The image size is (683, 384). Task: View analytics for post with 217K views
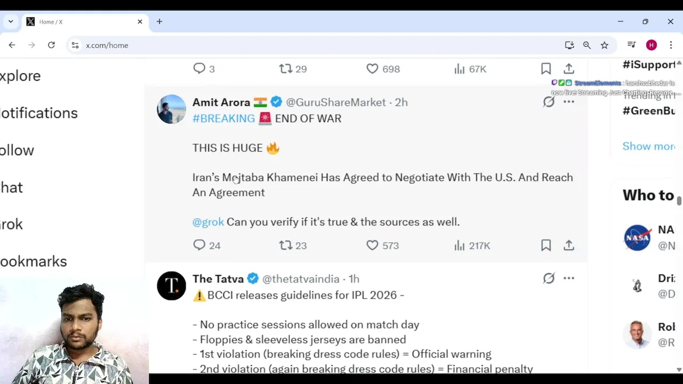click(460, 245)
